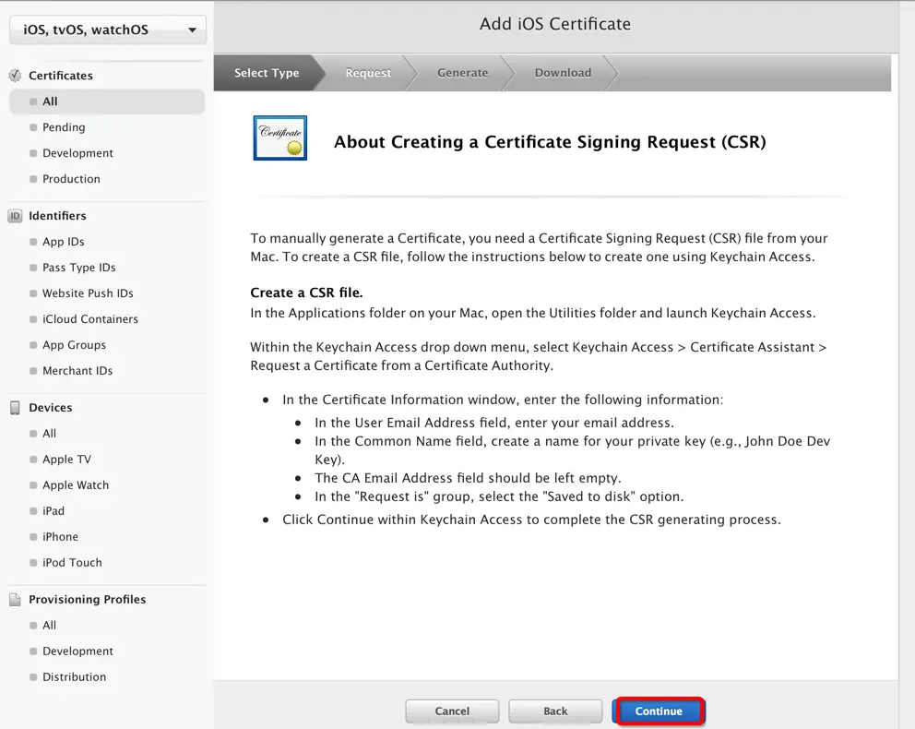Open Production certificates list
This screenshot has width=915, height=729.
pyautogui.click(x=71, y=179)
